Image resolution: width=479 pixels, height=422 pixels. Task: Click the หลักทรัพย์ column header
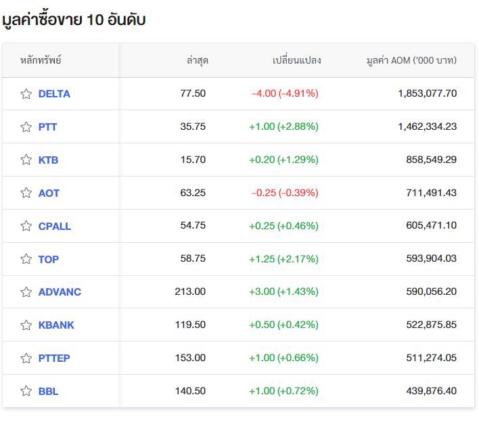pyautogui.click(x=41, y=60)
